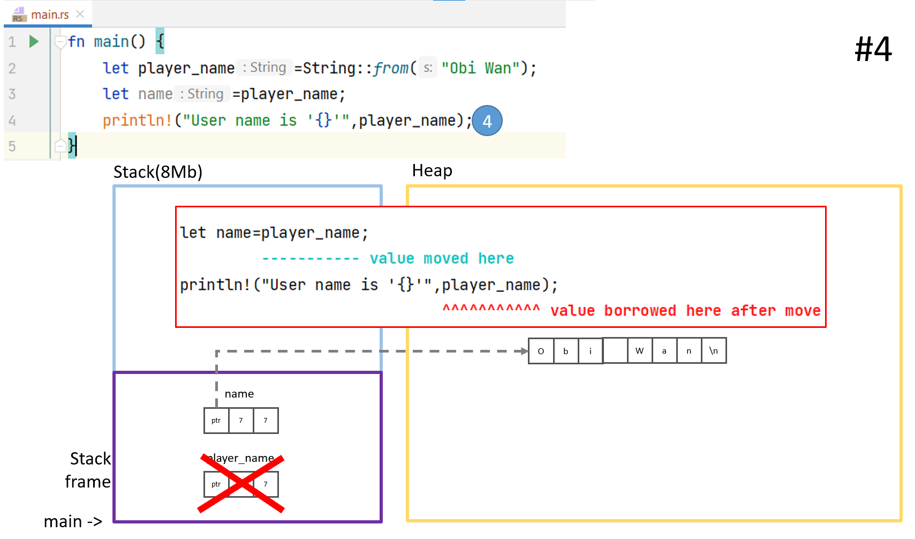Click the ptr cell under the name variable
This screenshot has width=915, height=539.
(x=216, y=421)
